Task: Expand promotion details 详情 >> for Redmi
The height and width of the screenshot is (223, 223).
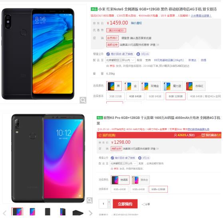Action: (154, 45)
